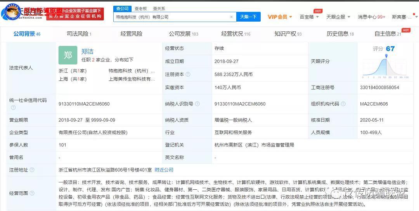Click registered capital 588.2352万人民币
Image resolution: width=419 pixels, height=211 pixels.
click(234, 75)
